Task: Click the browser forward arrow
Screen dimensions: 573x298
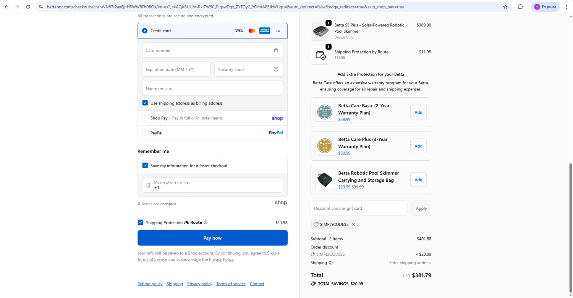Action: point(17,7)
